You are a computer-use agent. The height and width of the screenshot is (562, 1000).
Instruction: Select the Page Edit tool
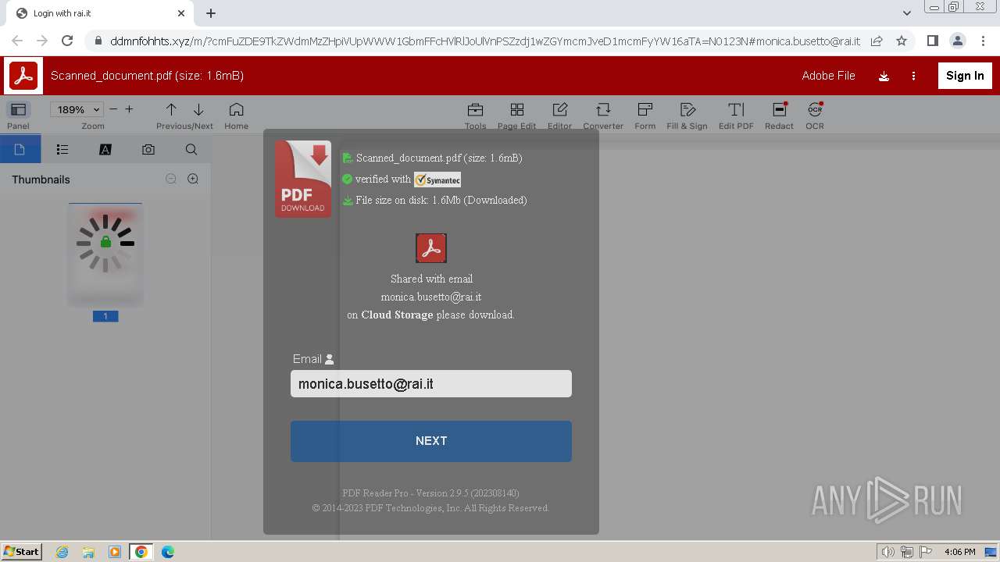coord(516,109)
